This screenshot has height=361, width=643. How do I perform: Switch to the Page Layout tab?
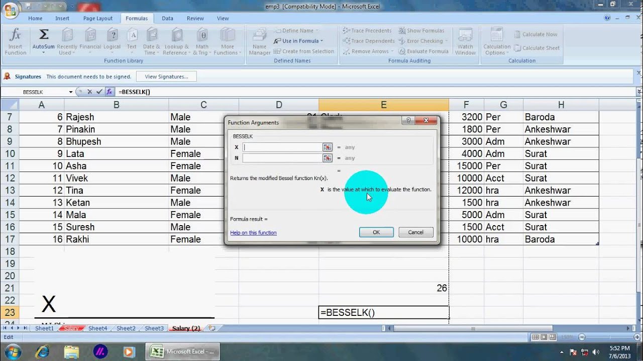[98, 18]
